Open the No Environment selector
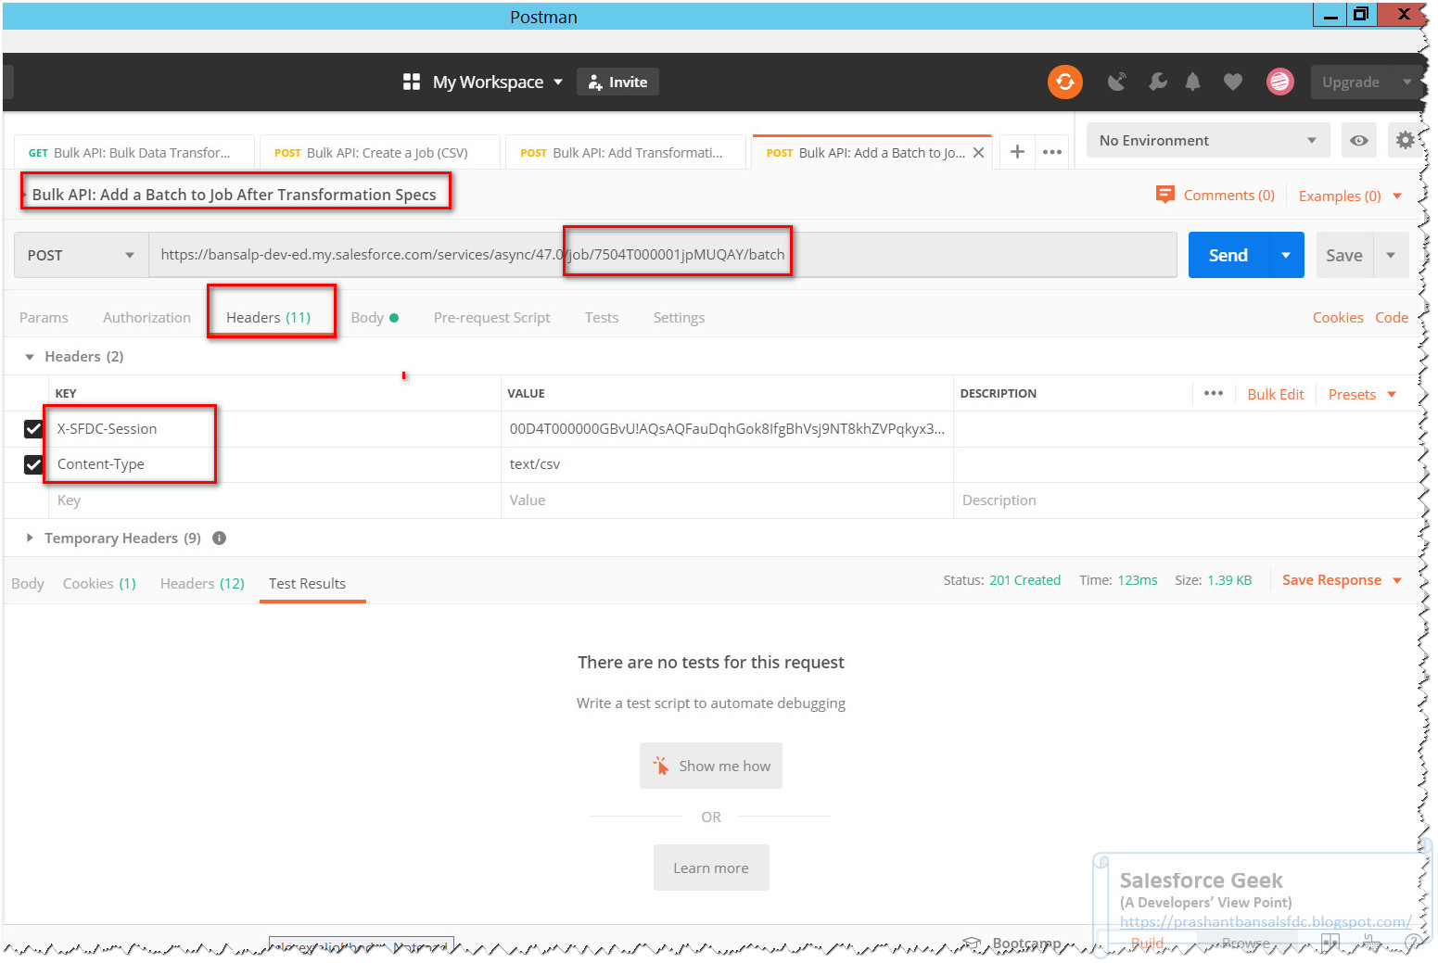Screen dimensions: 1438x963 click(1207, 141)
